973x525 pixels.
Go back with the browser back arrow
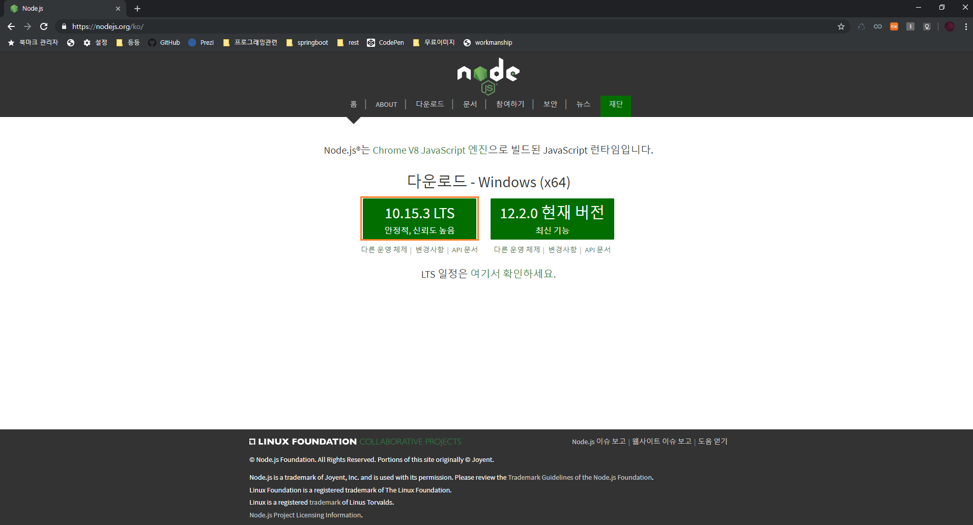tap(11, 26)
